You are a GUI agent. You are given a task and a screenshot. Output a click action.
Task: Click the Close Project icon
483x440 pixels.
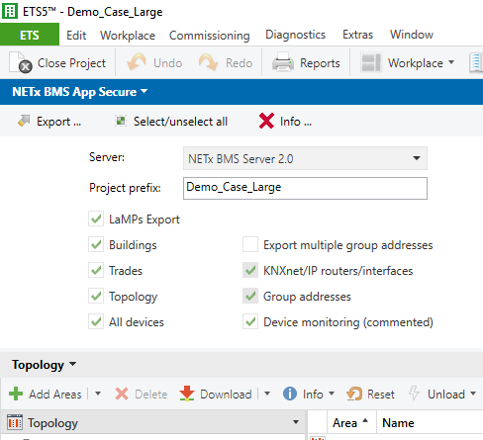(x=21, y=62)
